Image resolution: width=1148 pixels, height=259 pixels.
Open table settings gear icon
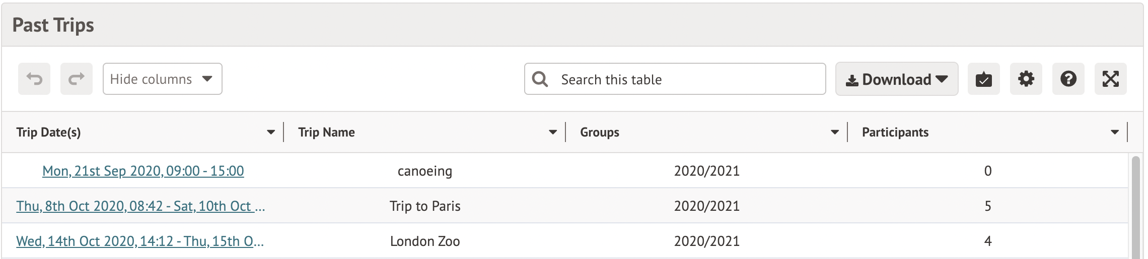(1026, 79)
